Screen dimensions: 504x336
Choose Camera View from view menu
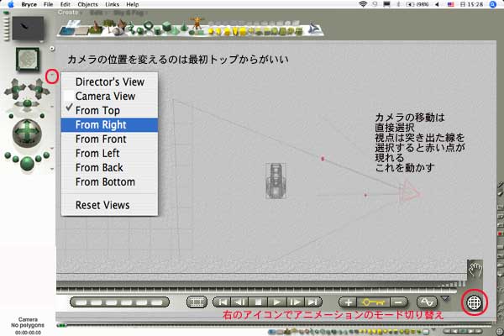109,96
